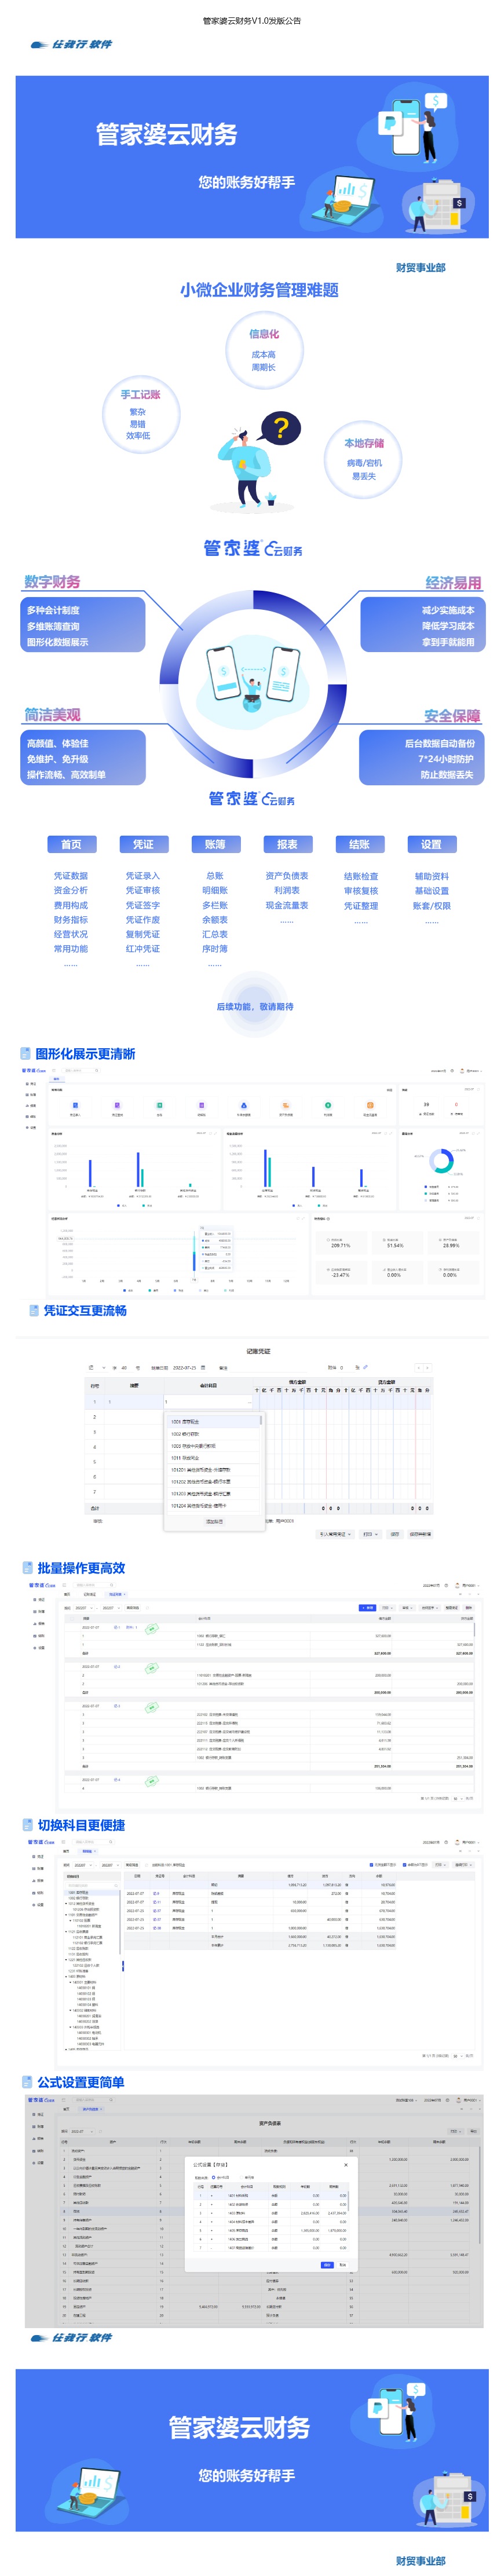The height and width of the screenshot is (2576, 501).
Task: Click the 经营状况 entry under 首页
Action: [x=71, y=934]
